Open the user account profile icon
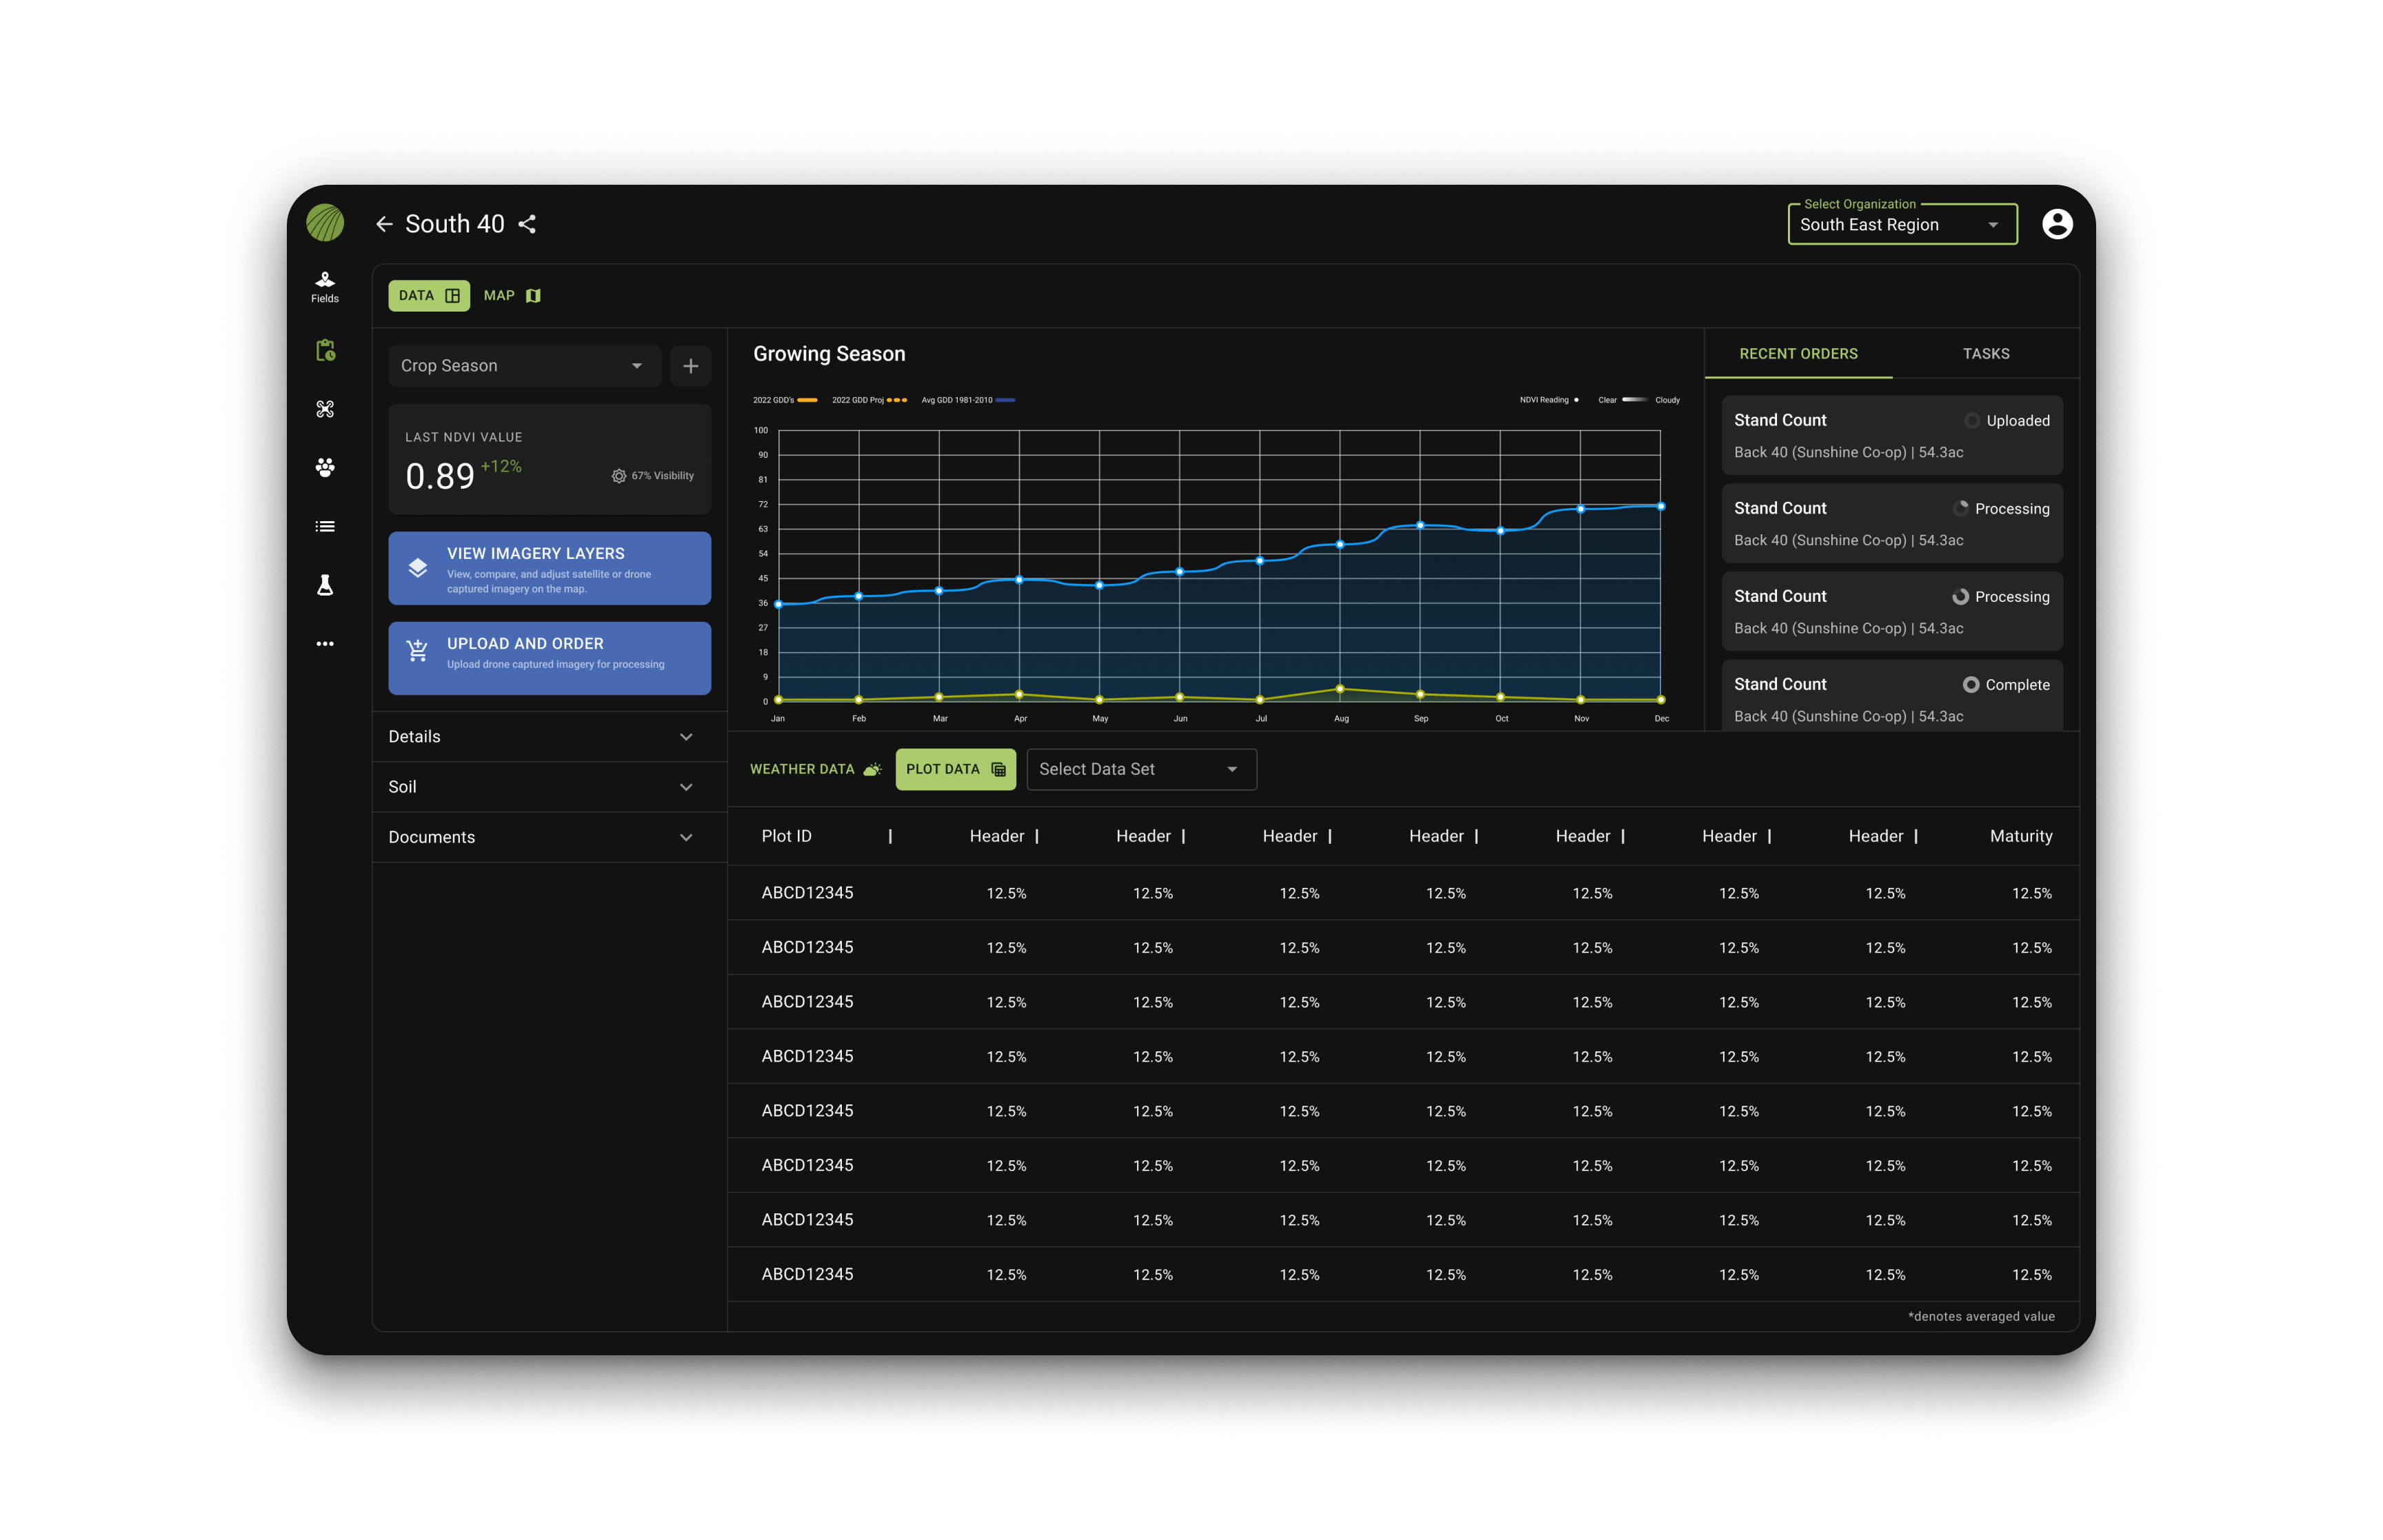 (2056, 224)
